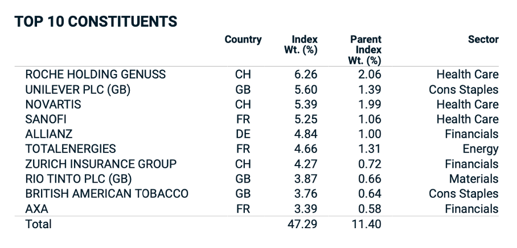Click the ROCHE HOLDING GENUSS row name
Screen dimensions: 517x248
click(95, 75)
